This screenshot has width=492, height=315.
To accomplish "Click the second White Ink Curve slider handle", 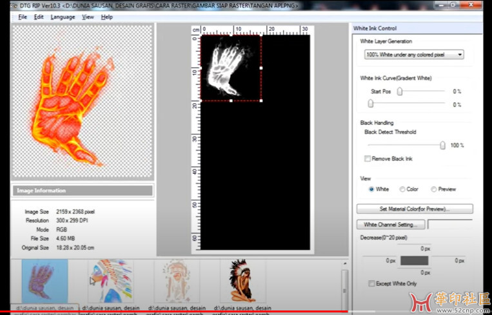I will [x=371, y=104].
